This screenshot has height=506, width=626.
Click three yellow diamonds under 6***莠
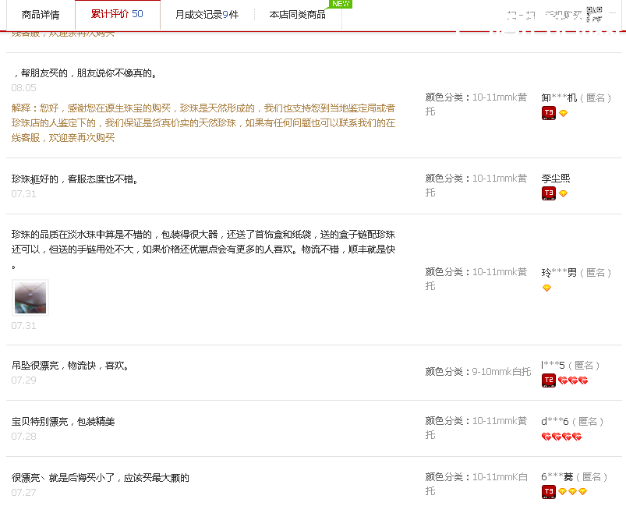click(x=572, y=491)
